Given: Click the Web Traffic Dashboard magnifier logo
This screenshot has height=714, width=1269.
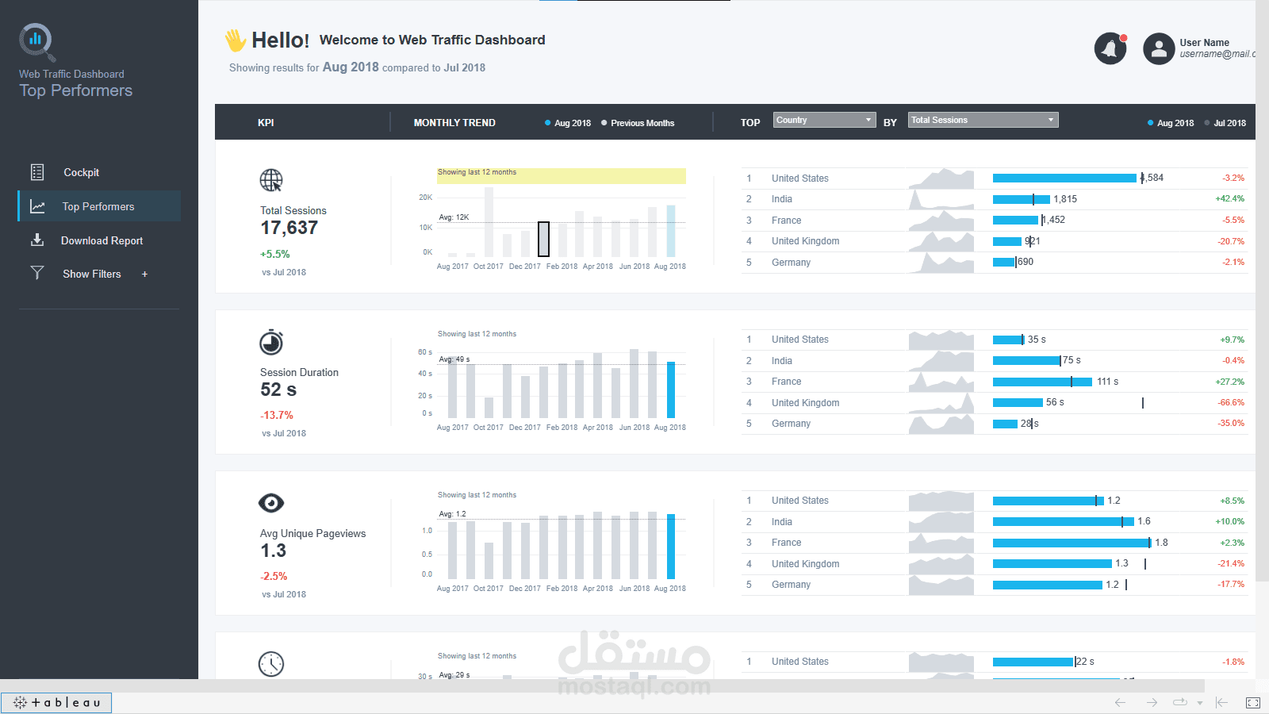Looking at the screenshot, I should pos(36,41).
